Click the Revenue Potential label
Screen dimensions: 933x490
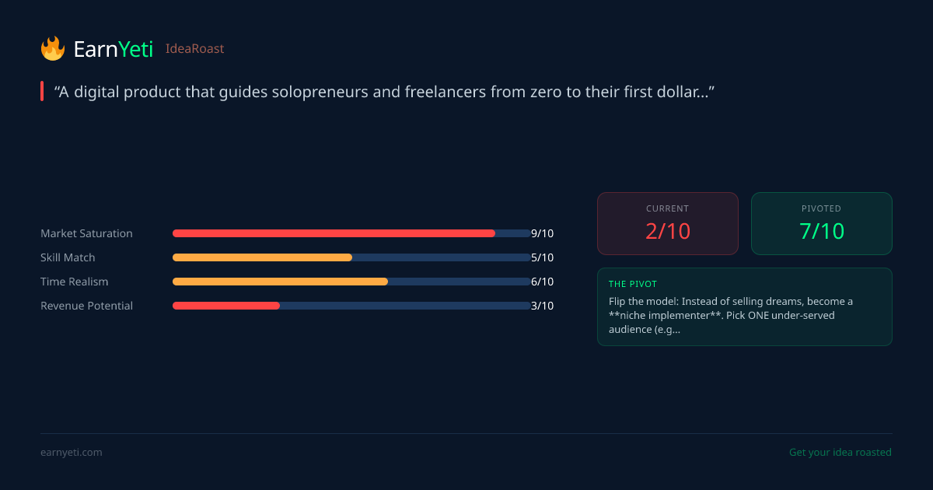click(86, 306)
